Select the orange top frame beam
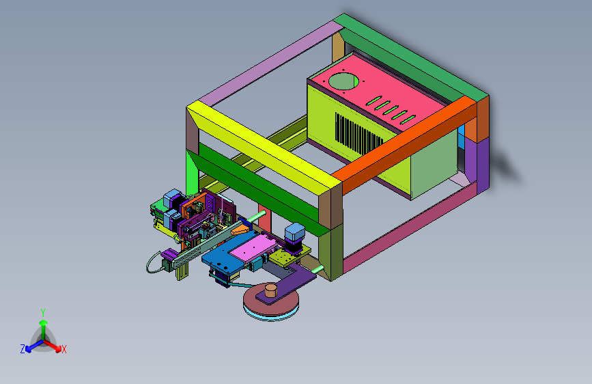 pos(404,146)
